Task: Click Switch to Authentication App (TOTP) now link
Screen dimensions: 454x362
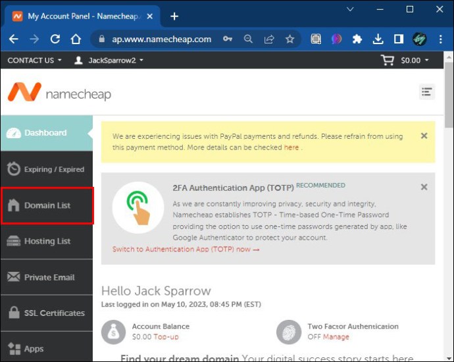Action: tap(186, 249)
